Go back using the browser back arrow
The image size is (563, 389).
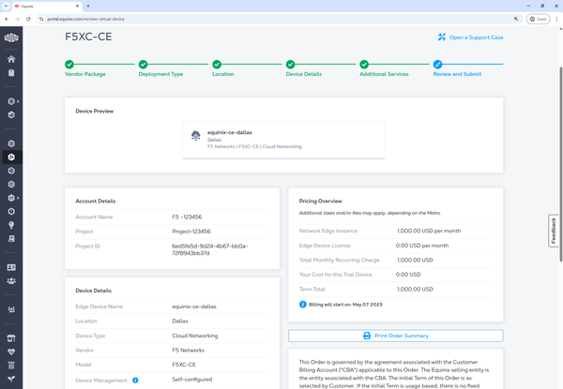[8, 19]
